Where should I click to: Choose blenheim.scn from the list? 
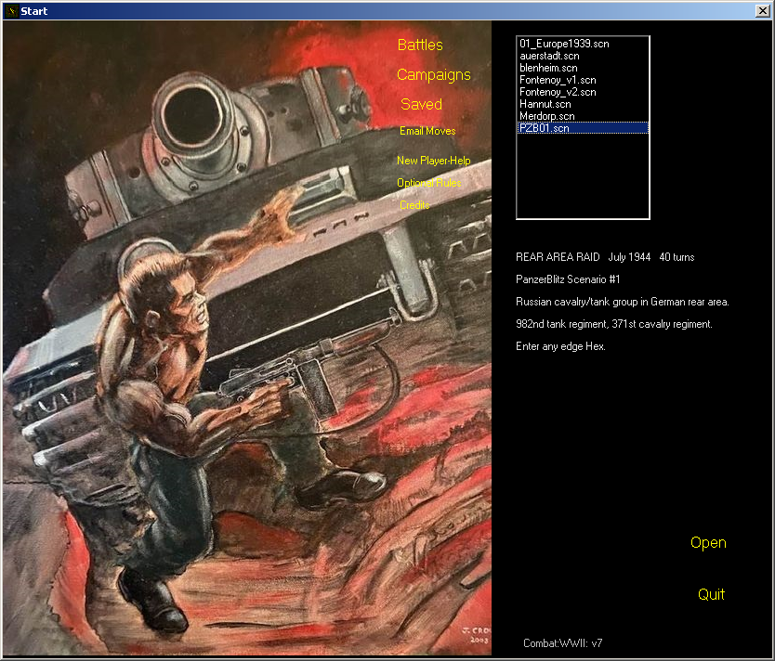tap(548, 68)
